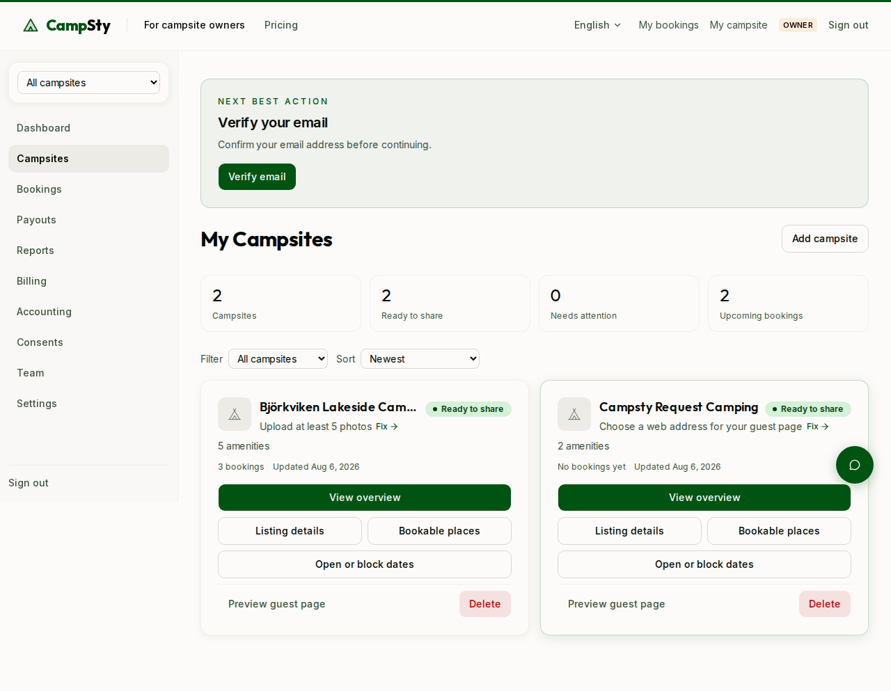Delete the Campsty Request Camping campsite
Screen dimensions: 891x691
825,604
